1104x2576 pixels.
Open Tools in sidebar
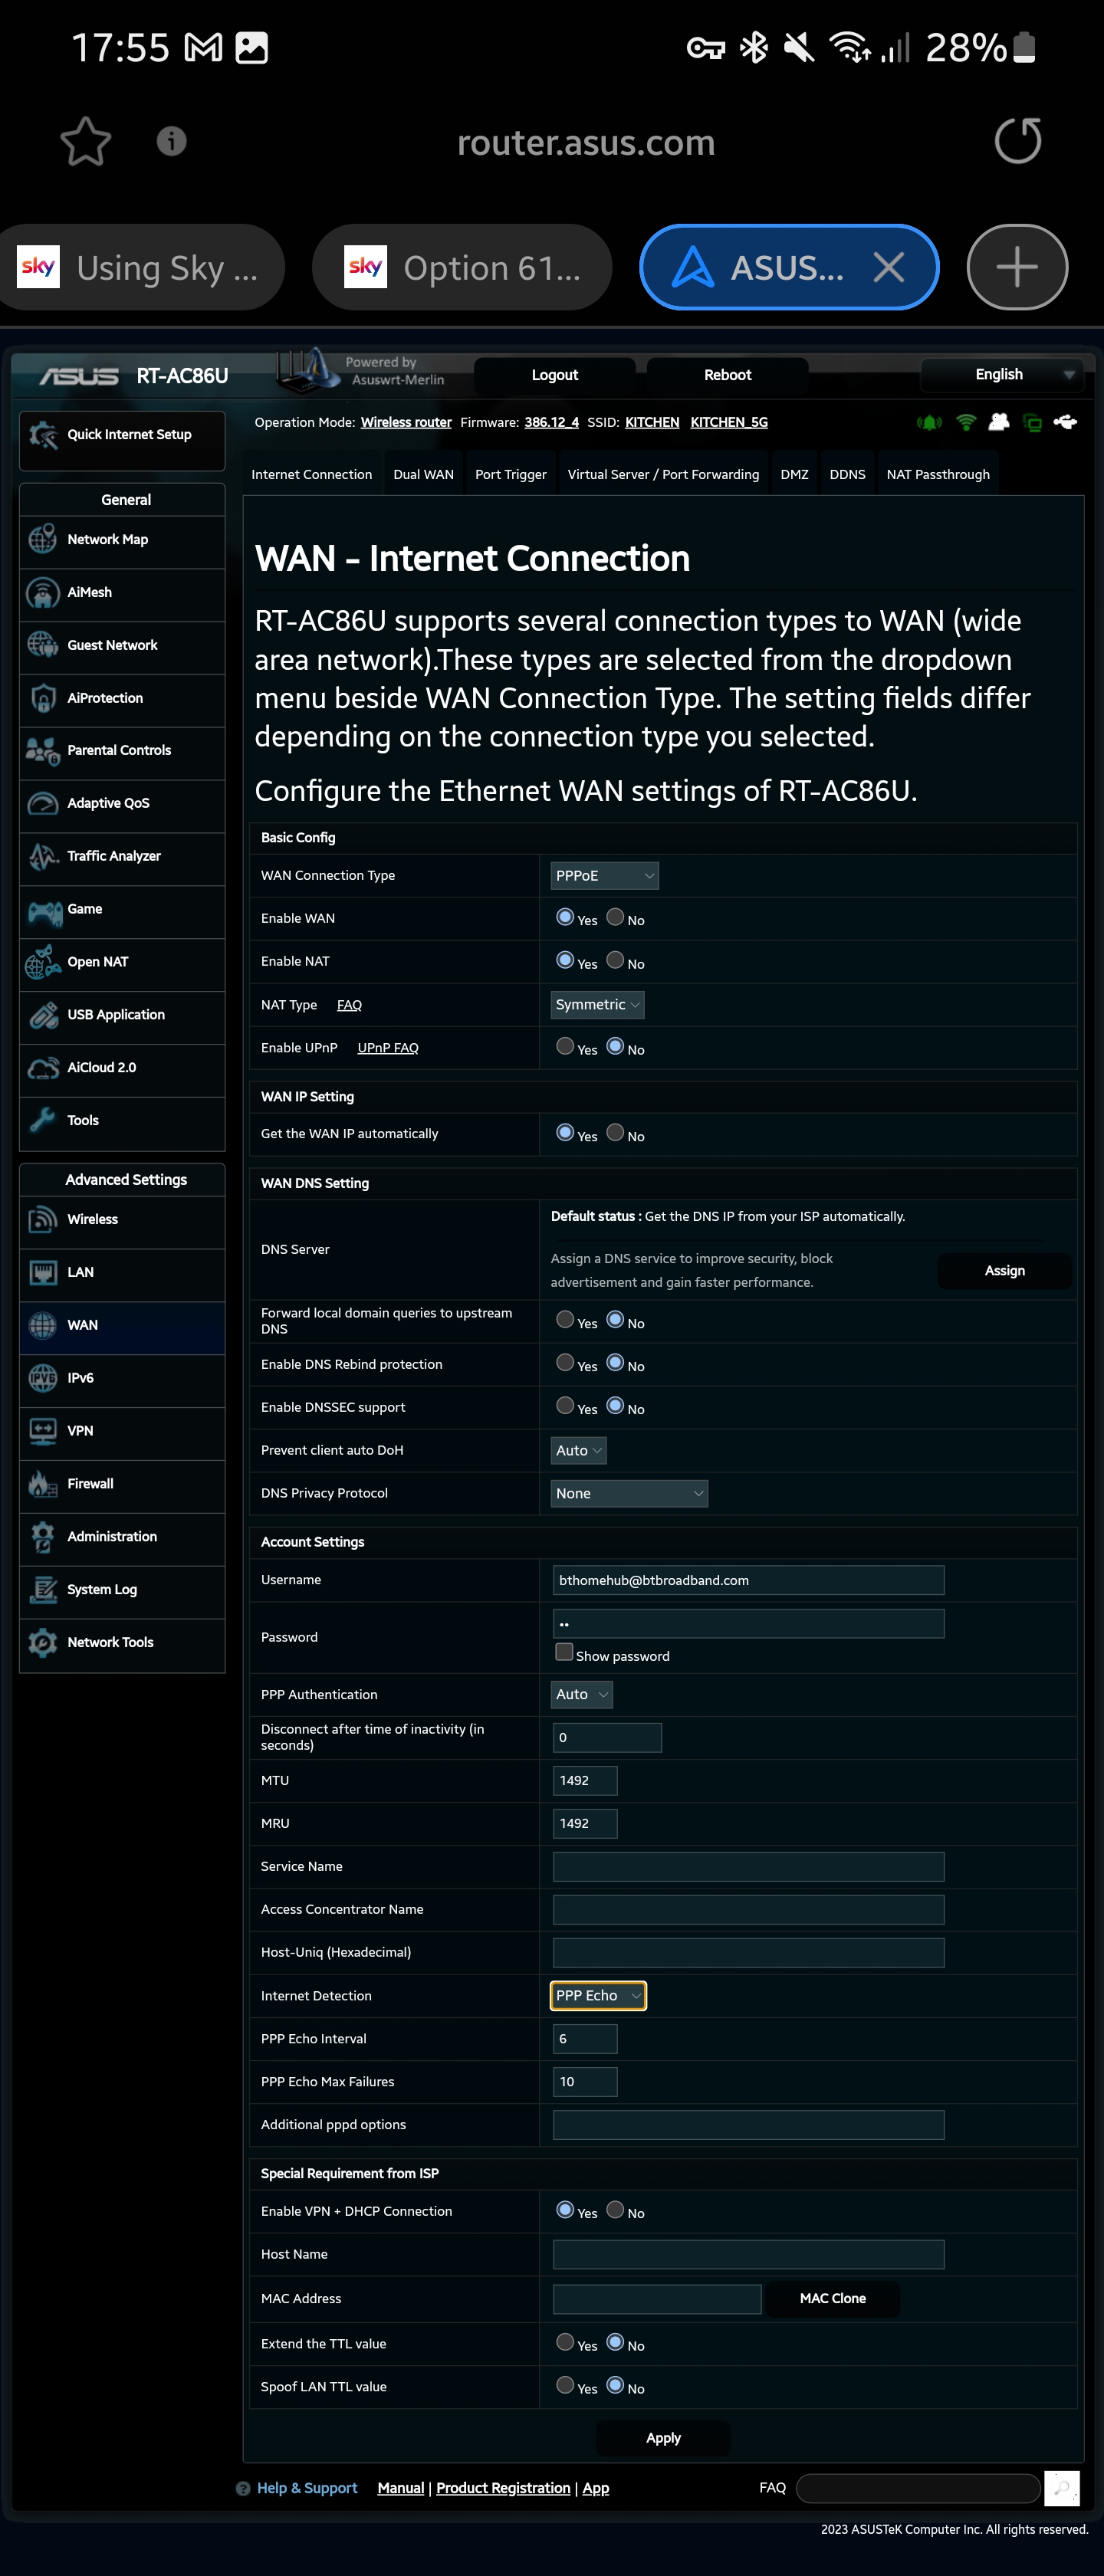click(x=122, y=1121)
